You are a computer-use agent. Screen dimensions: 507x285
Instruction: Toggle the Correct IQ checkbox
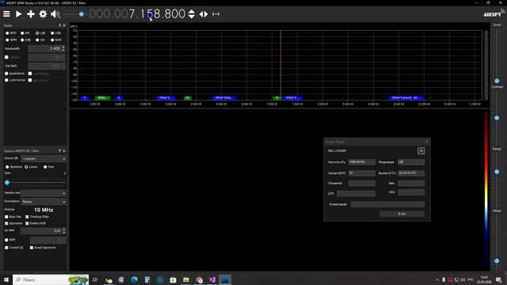tap(6, 248)
